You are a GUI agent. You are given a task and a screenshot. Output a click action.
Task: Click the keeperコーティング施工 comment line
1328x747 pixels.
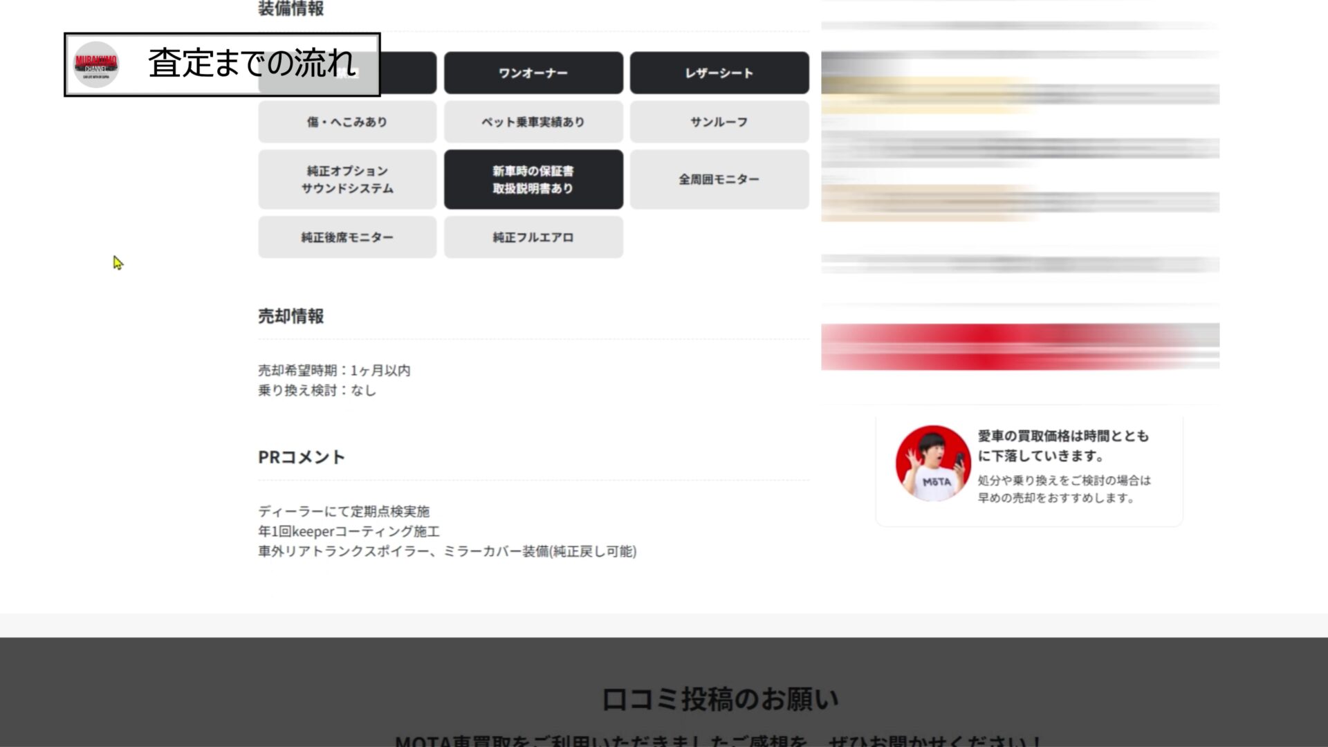[349, 531]
